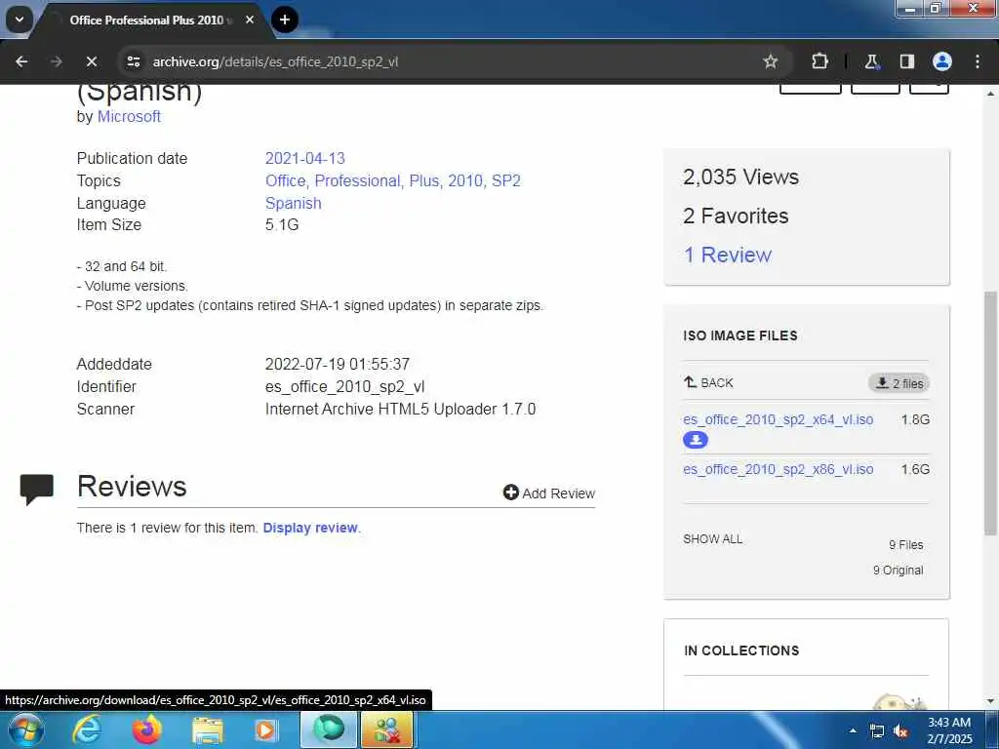
Task: Switch to the teal browser taskbar icon
Action: pyautogui.click(x=329, y=729)
